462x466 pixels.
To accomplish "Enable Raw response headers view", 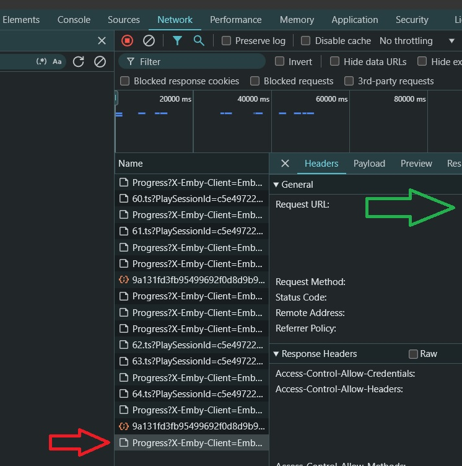I will [413, 354].
